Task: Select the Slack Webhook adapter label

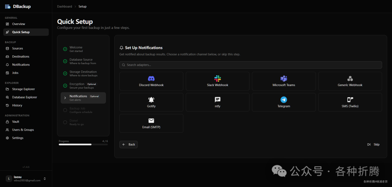Action: click(217, 85)
